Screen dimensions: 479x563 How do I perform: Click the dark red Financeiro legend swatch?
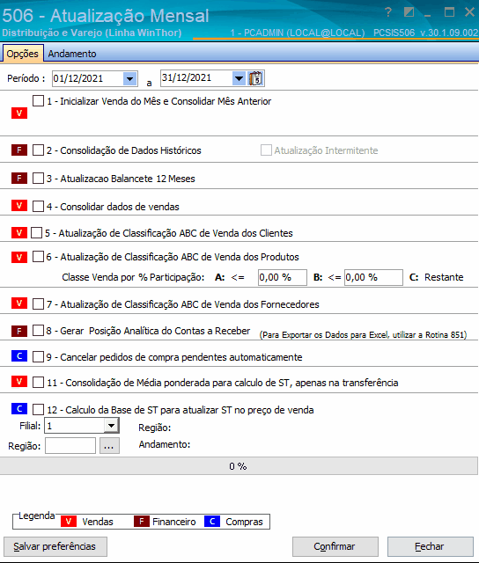click(142, 522)
